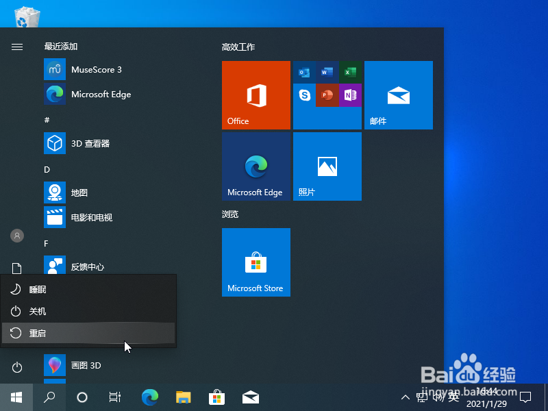Screen dimensions: 548x411
Task: Show hidden icons via taskbar chevron
Action: pos(405,397)
